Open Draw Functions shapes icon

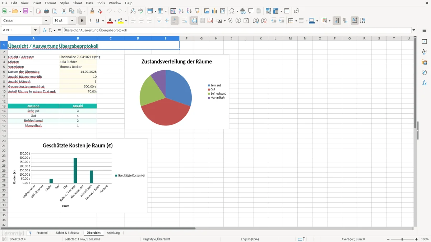(x=296, y=11)
